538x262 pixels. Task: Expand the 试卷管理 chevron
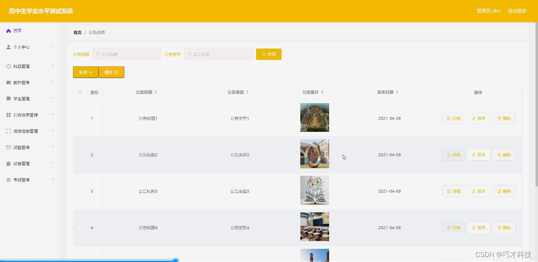click(x=53, y=163)
